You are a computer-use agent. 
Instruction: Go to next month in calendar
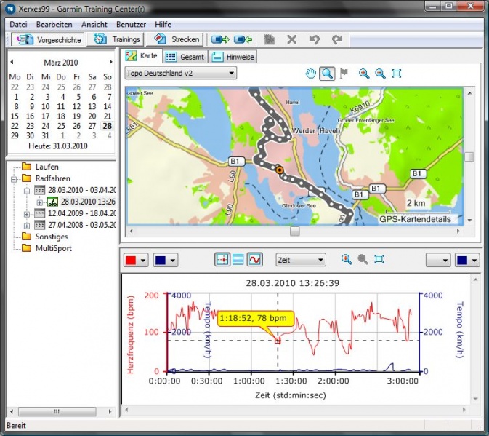(110, 62)
